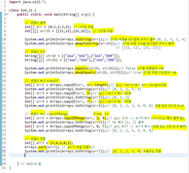Viewport: 189px width, 173px height.
Task: Click 'copyOfRange' on line 29
Action: [x=74, y=118]
